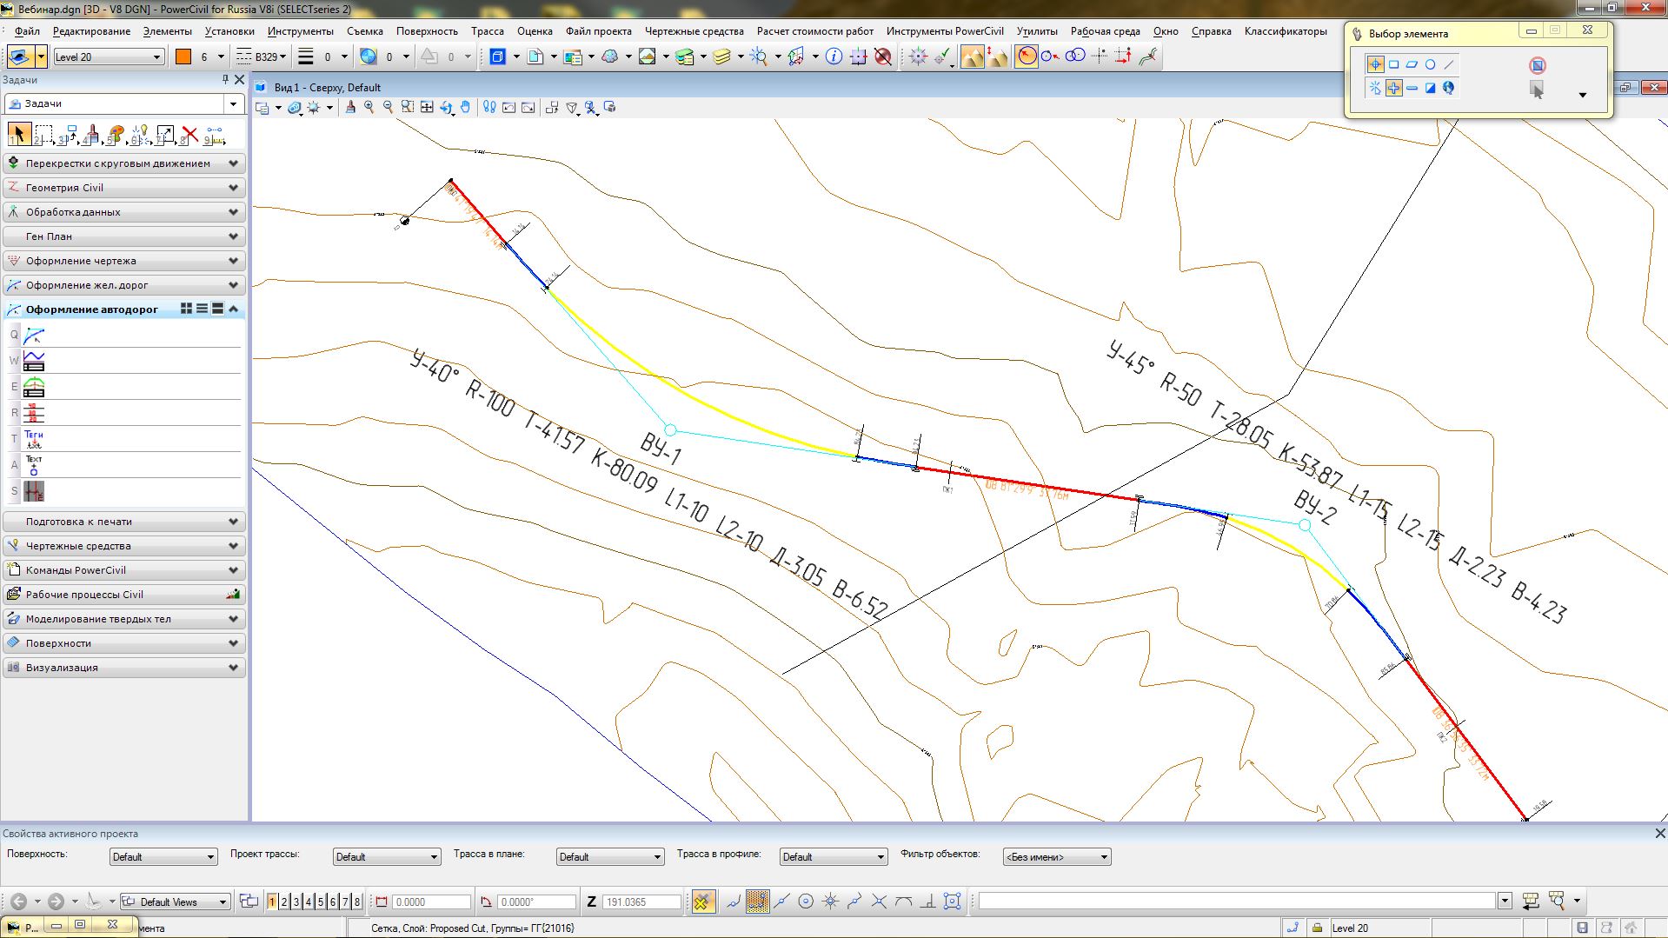Choose Line selection method in Выбор элемента
The height and width of the screenshot is (938, 1668).
click(x=1448, y=64)
